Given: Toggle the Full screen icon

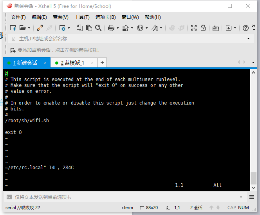Looking at the screenshot, I should coord(194,28).
